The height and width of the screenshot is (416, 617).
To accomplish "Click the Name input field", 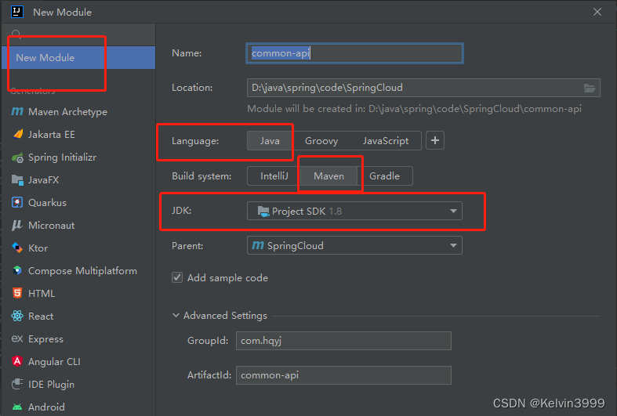I will pos(354,53).
